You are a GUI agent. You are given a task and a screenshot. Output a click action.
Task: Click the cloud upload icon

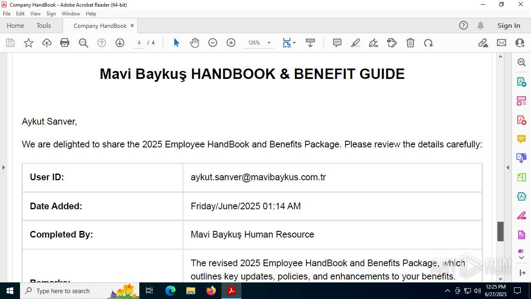[x=47, y=43]
